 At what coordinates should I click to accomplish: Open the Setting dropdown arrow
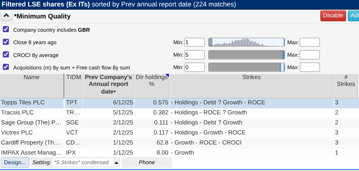116,163
